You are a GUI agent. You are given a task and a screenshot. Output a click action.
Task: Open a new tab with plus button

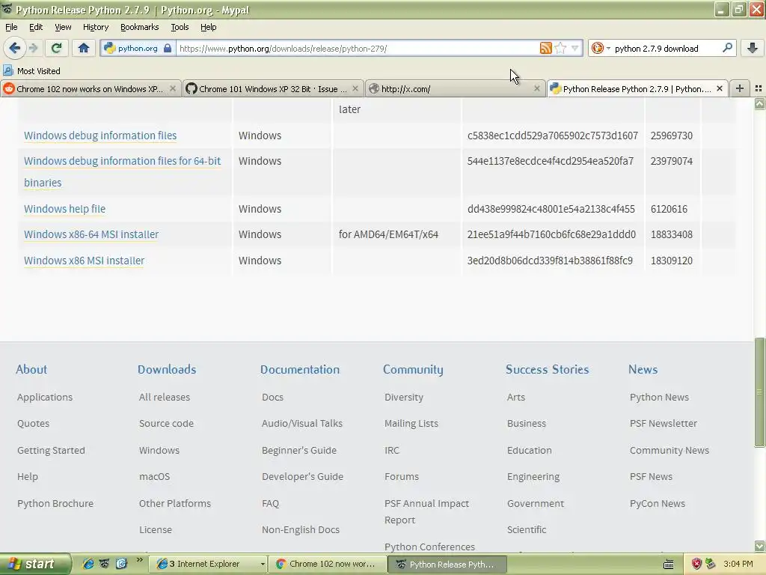[740, 88]
